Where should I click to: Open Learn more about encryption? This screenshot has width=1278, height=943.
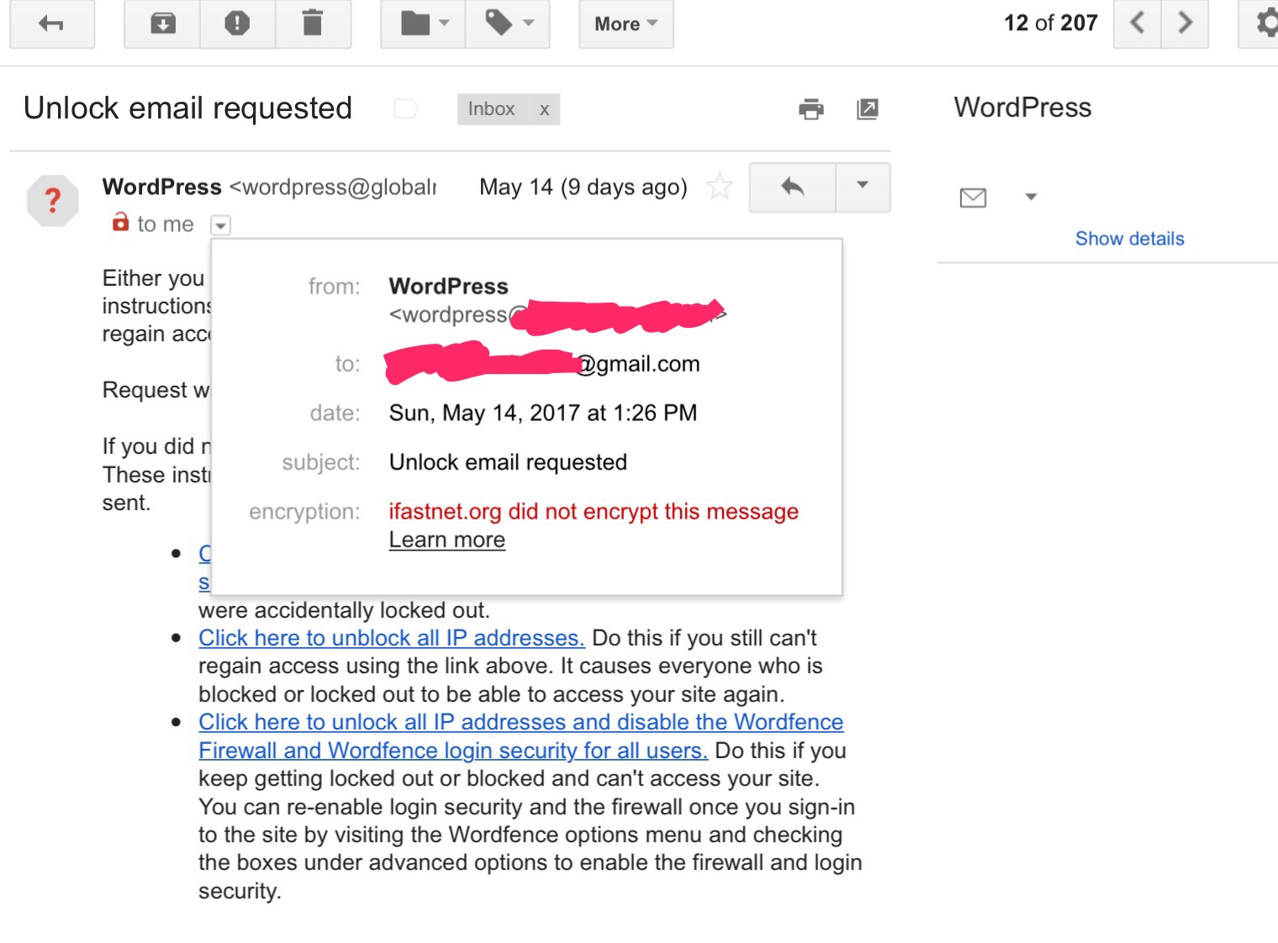446,540
